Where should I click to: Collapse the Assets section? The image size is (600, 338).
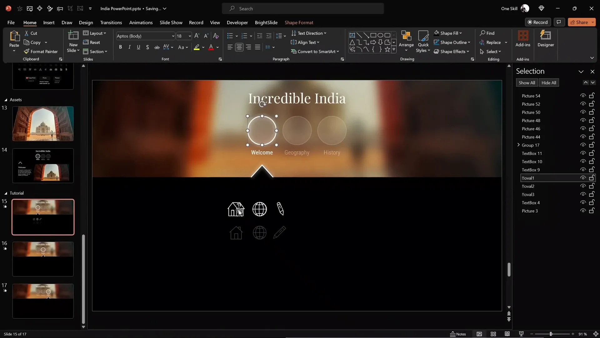pos(6,100)
